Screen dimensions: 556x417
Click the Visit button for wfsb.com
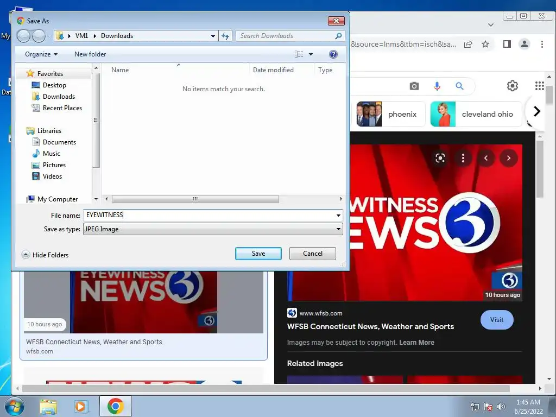[x=496, y=320]
